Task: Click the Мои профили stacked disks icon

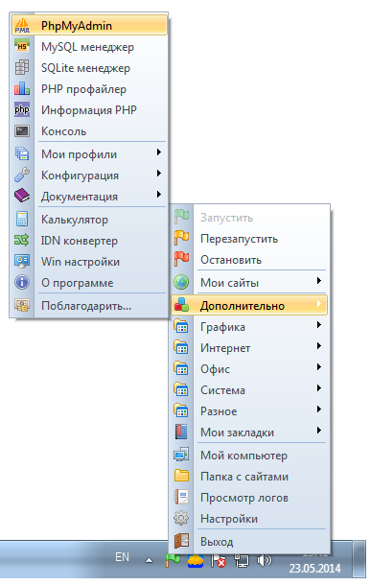Action: click(22, 153)
